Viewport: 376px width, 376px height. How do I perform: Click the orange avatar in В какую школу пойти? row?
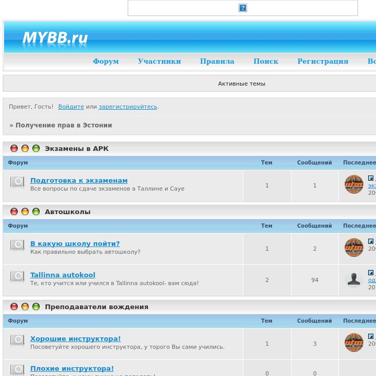click(x=354, y=247)
